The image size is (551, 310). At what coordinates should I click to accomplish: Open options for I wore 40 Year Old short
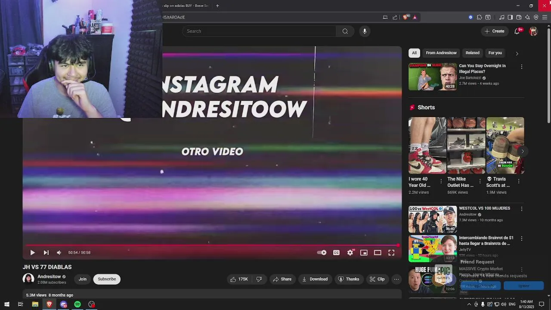[441, 181]
